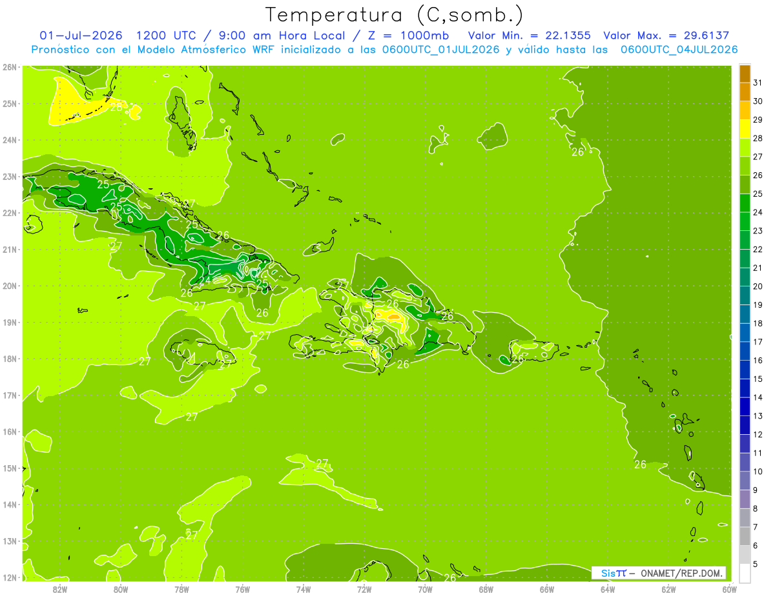Click the yellow swatch between 28 and 29

[x=745, y=129]
